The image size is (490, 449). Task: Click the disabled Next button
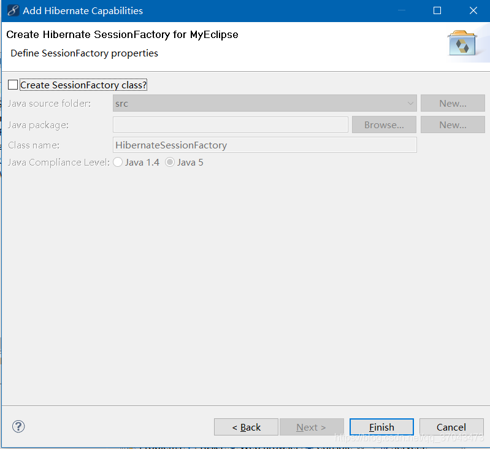point(312,427)
